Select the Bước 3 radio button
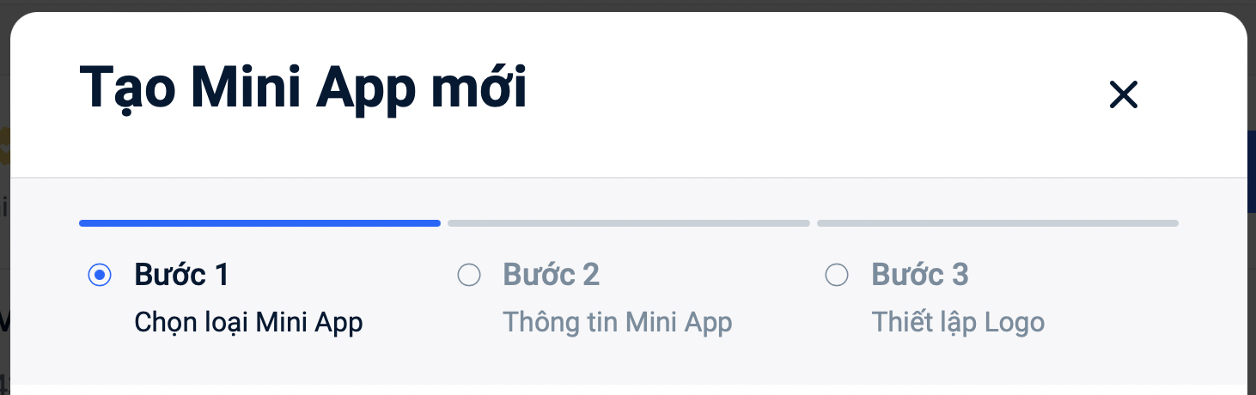Viewport: 1256px width, 395px height. (837, 276)
